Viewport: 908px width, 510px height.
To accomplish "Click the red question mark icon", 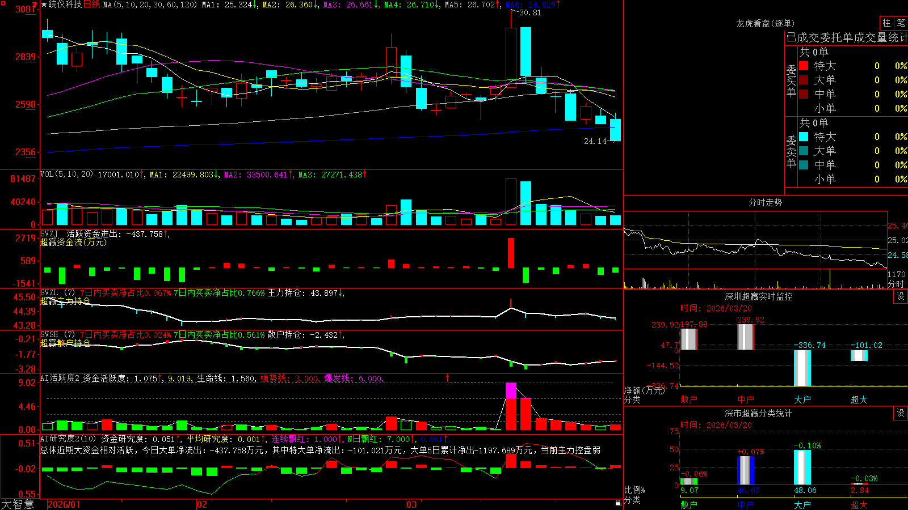I will (35, 5).
